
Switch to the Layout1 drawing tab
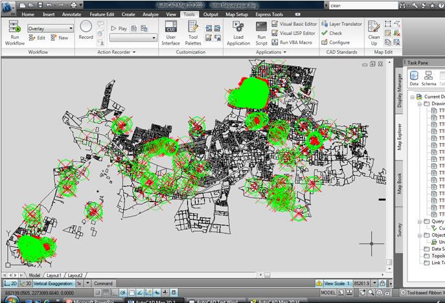[54, 275]
